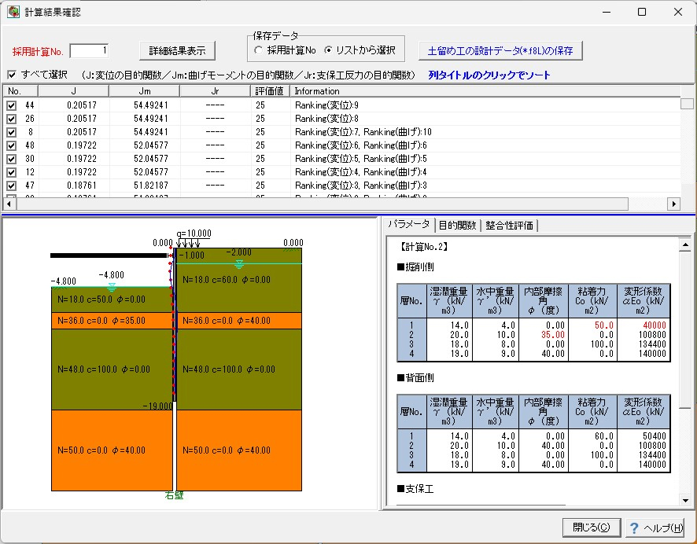Click the -19.000 depth label in the diagram
This screenshot has height=544, width=697.
[x=157, y=406]
